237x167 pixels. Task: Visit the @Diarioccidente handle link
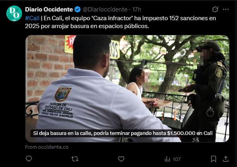coord(105,9)
